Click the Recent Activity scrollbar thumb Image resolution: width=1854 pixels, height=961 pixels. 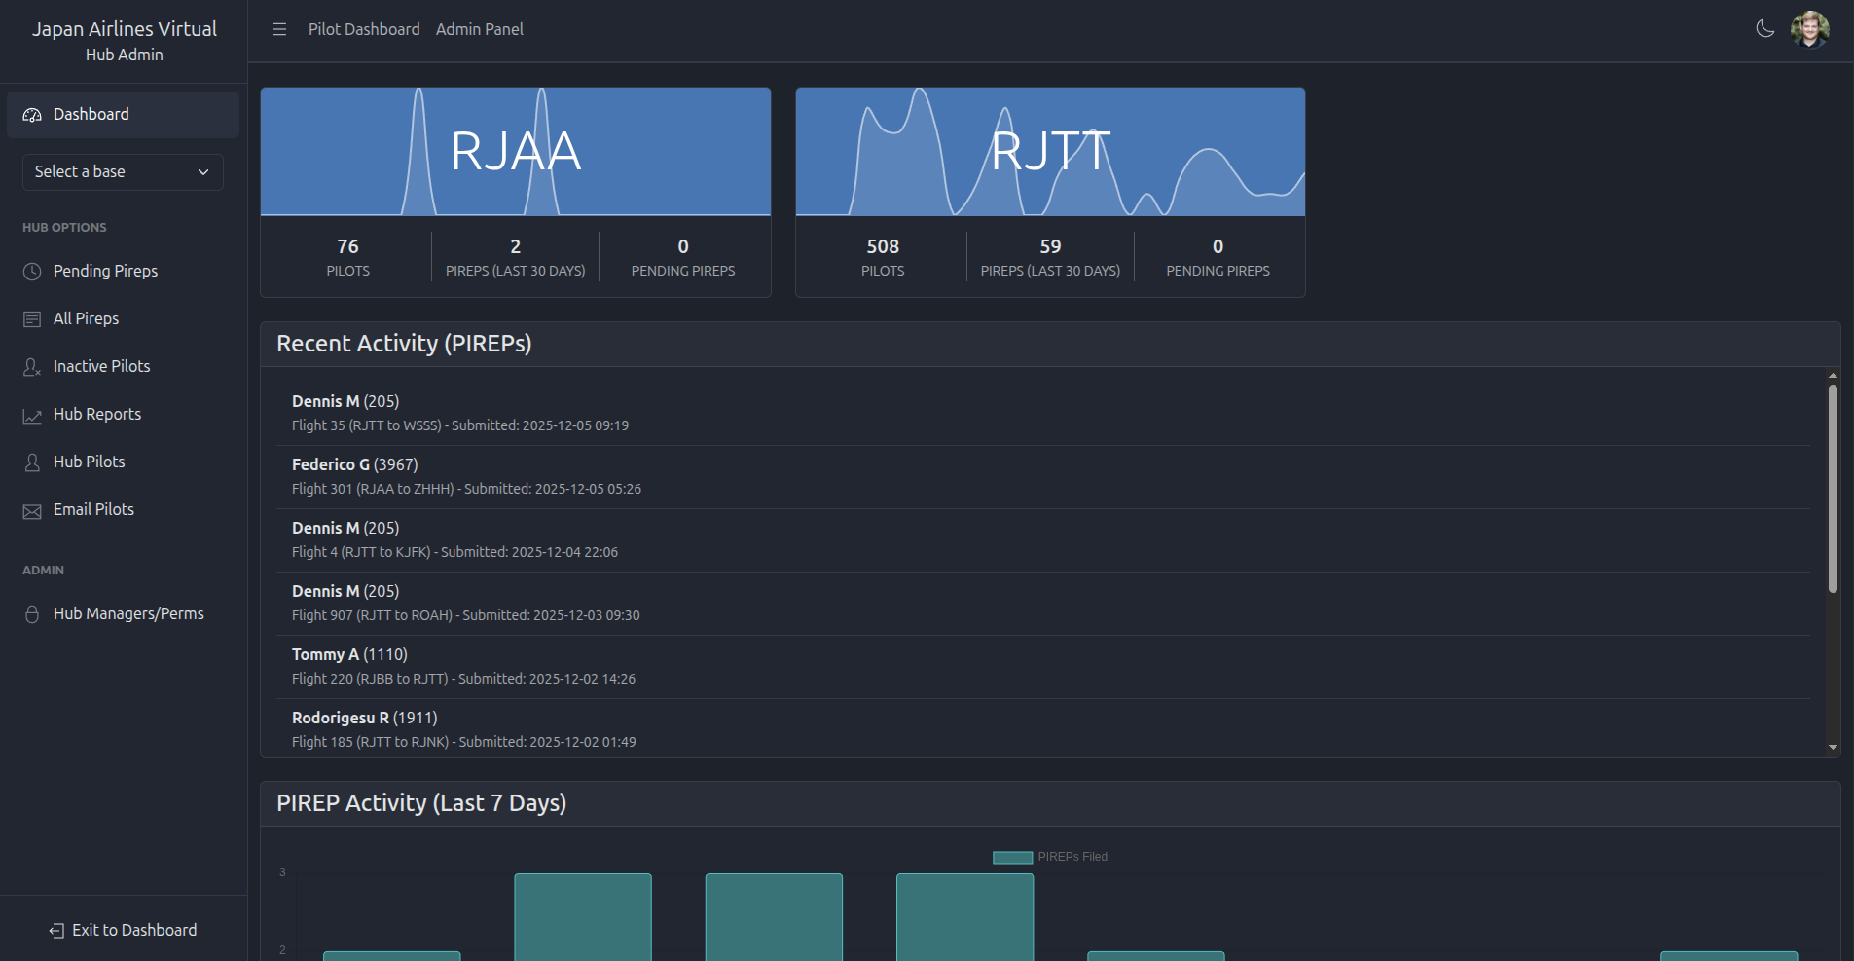coord(1833,489)
